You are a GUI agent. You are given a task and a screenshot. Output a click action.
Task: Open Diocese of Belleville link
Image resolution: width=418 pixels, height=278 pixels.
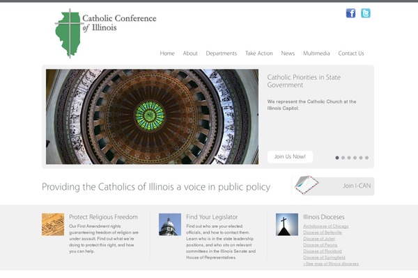pos(323,233)
